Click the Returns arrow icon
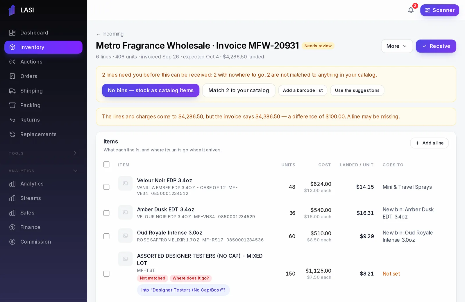The width and height of the screenshot is (465, 302). click(12, 120)
